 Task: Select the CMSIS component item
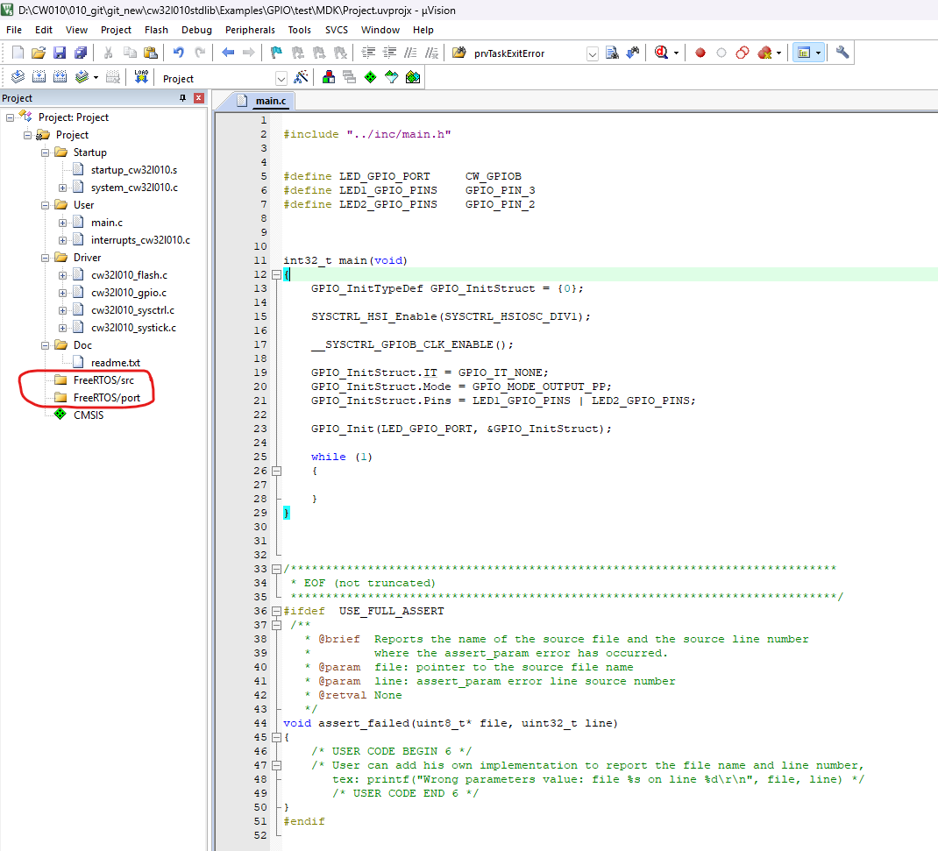coord(89,415)
